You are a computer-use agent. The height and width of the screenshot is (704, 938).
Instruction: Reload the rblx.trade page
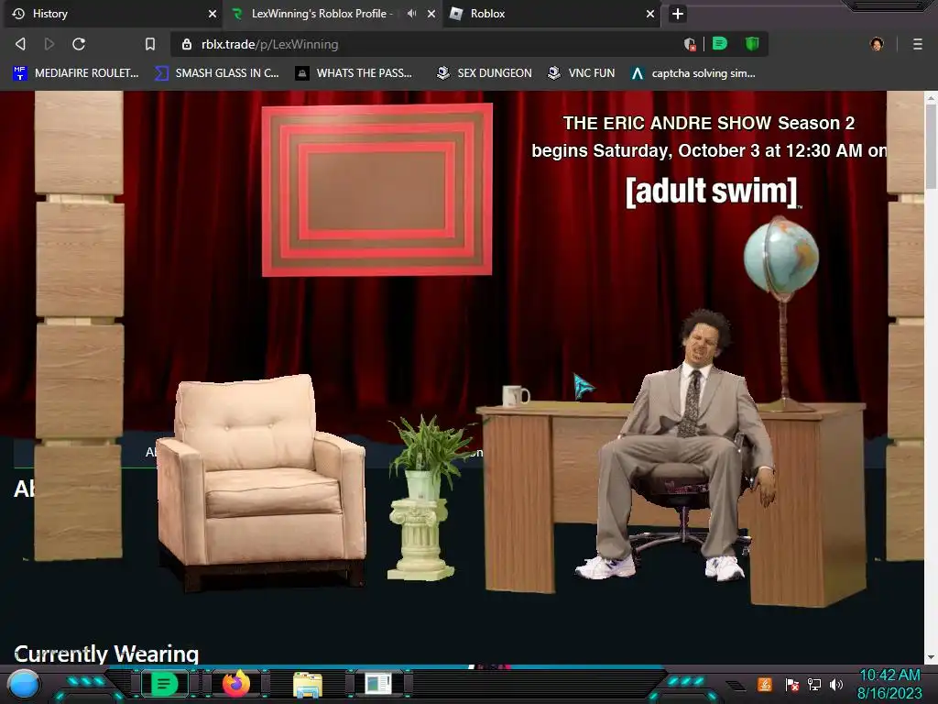tap(79, 44)
